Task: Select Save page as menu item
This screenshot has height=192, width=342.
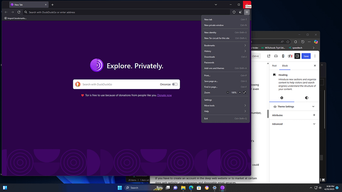Action: 225,81
